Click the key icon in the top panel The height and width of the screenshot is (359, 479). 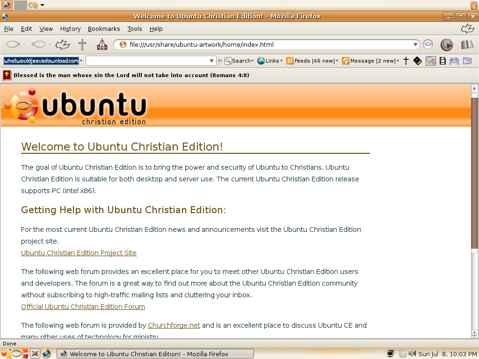[33, 5]
